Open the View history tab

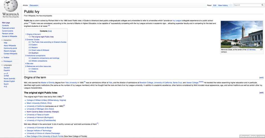[223, 5]
